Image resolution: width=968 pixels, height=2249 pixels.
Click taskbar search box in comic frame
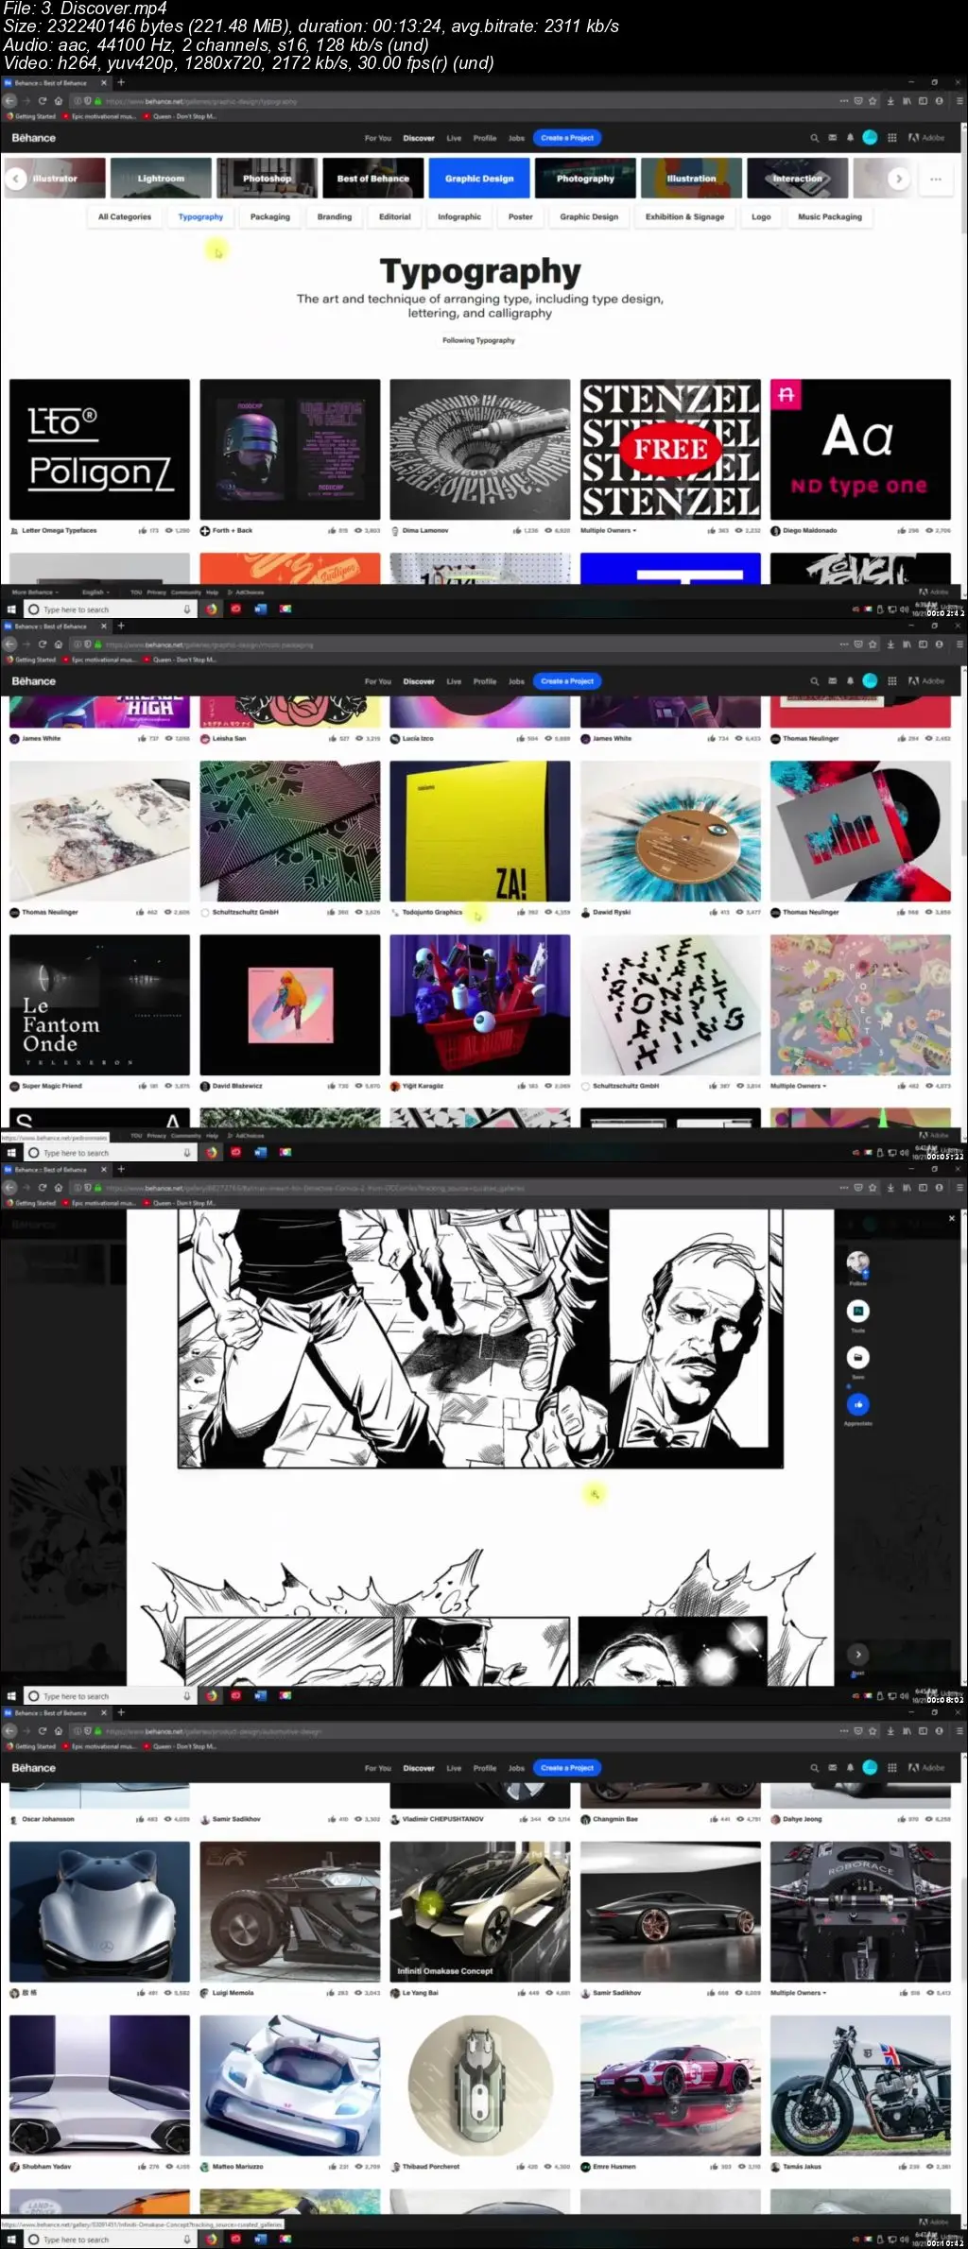pos(109,1696)
